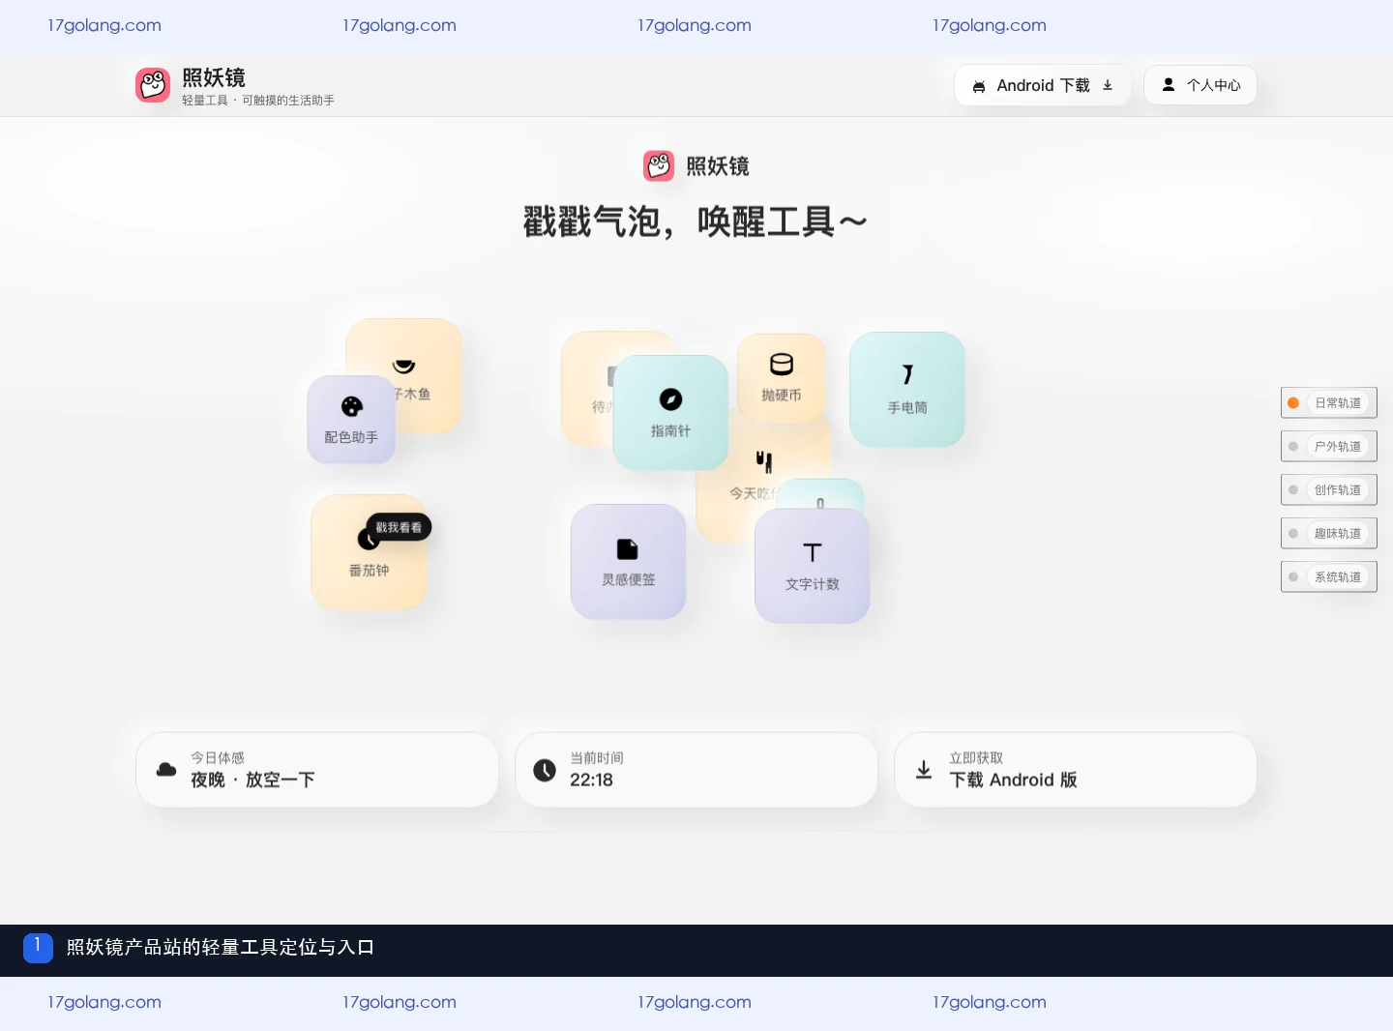Open the 文字计数 text counter bubble
This screenshot has height=1031, width=1393.
(x=813, y=566)
